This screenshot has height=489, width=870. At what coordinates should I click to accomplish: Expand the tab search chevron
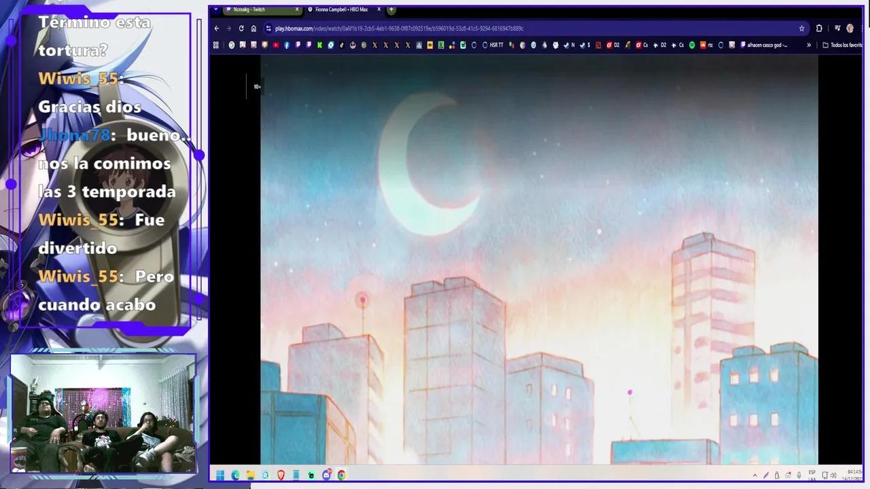pyautogui.click(x=216, y=10)
